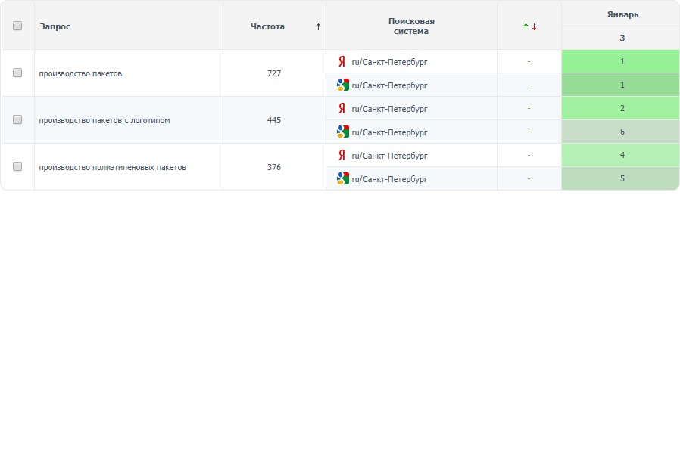Click the day '3' date header
Screen dimensions: 680x471
(622, 38)
